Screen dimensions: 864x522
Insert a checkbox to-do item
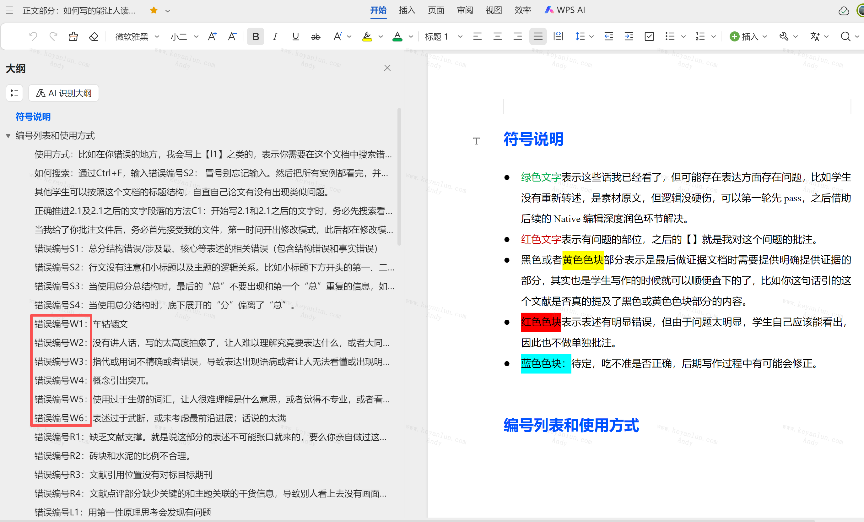(x=649, y=36)
